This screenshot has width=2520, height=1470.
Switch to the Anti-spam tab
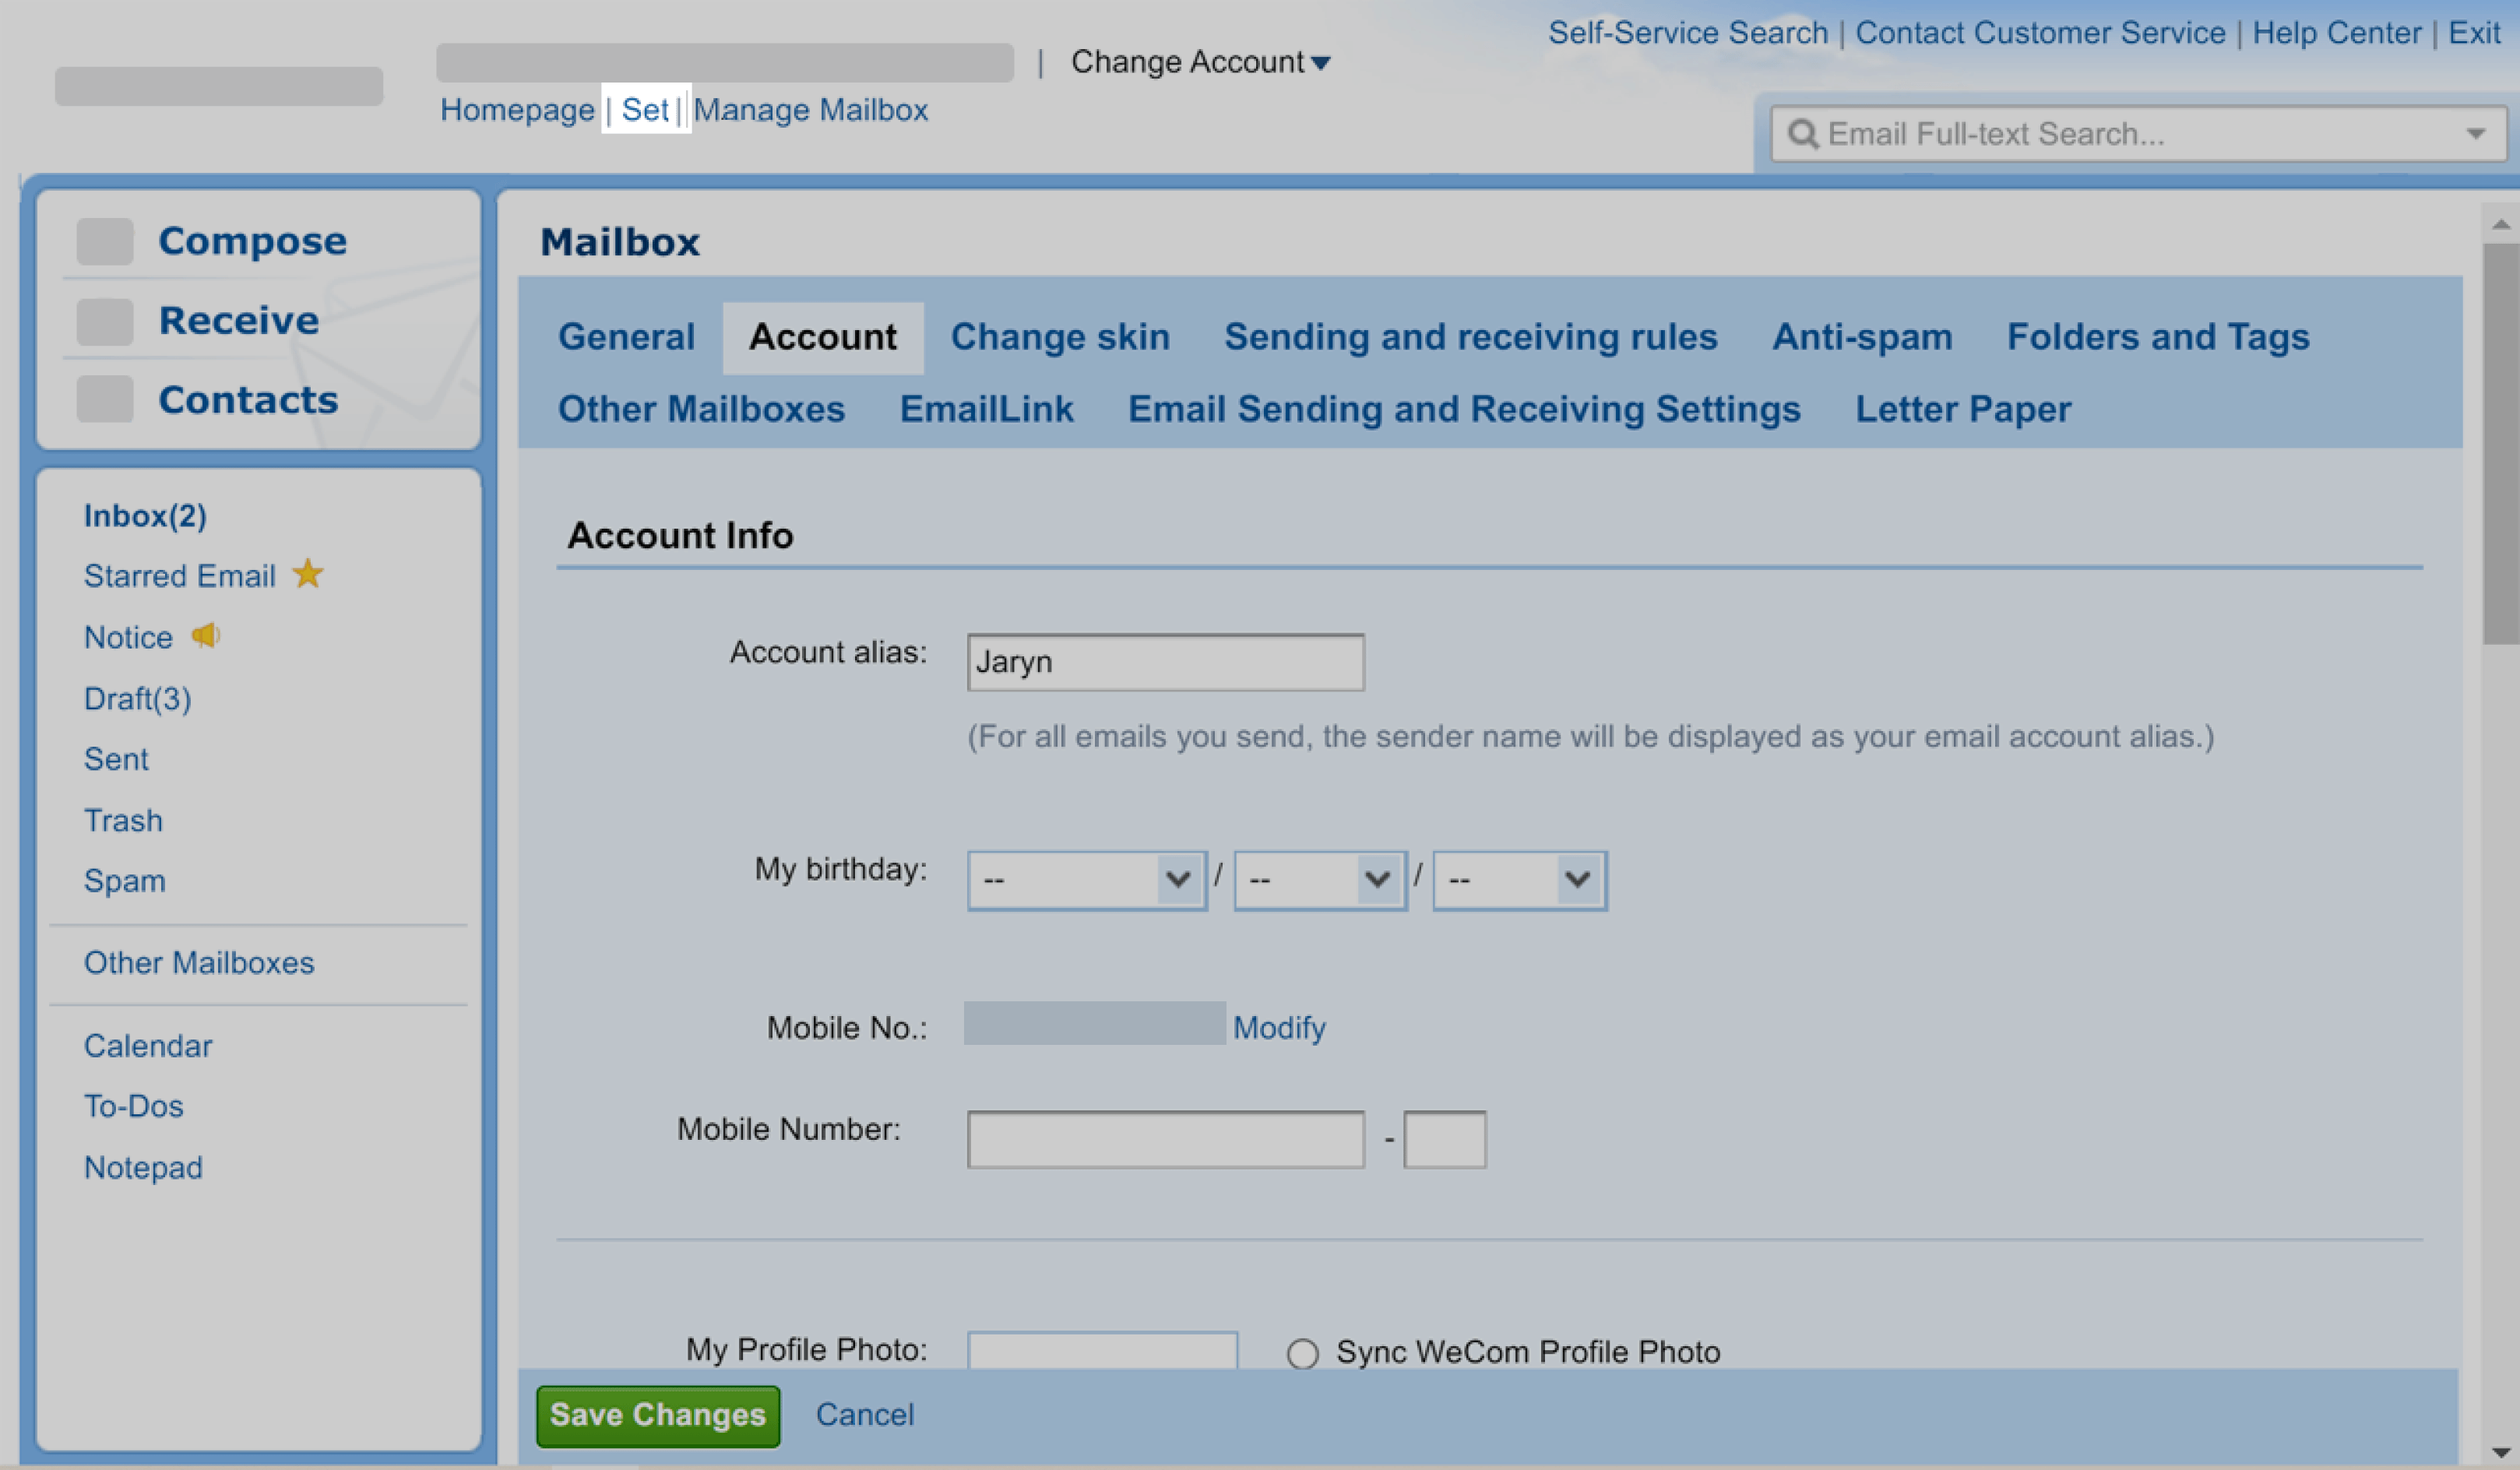pyautogui.click(x=1862, y=337)
